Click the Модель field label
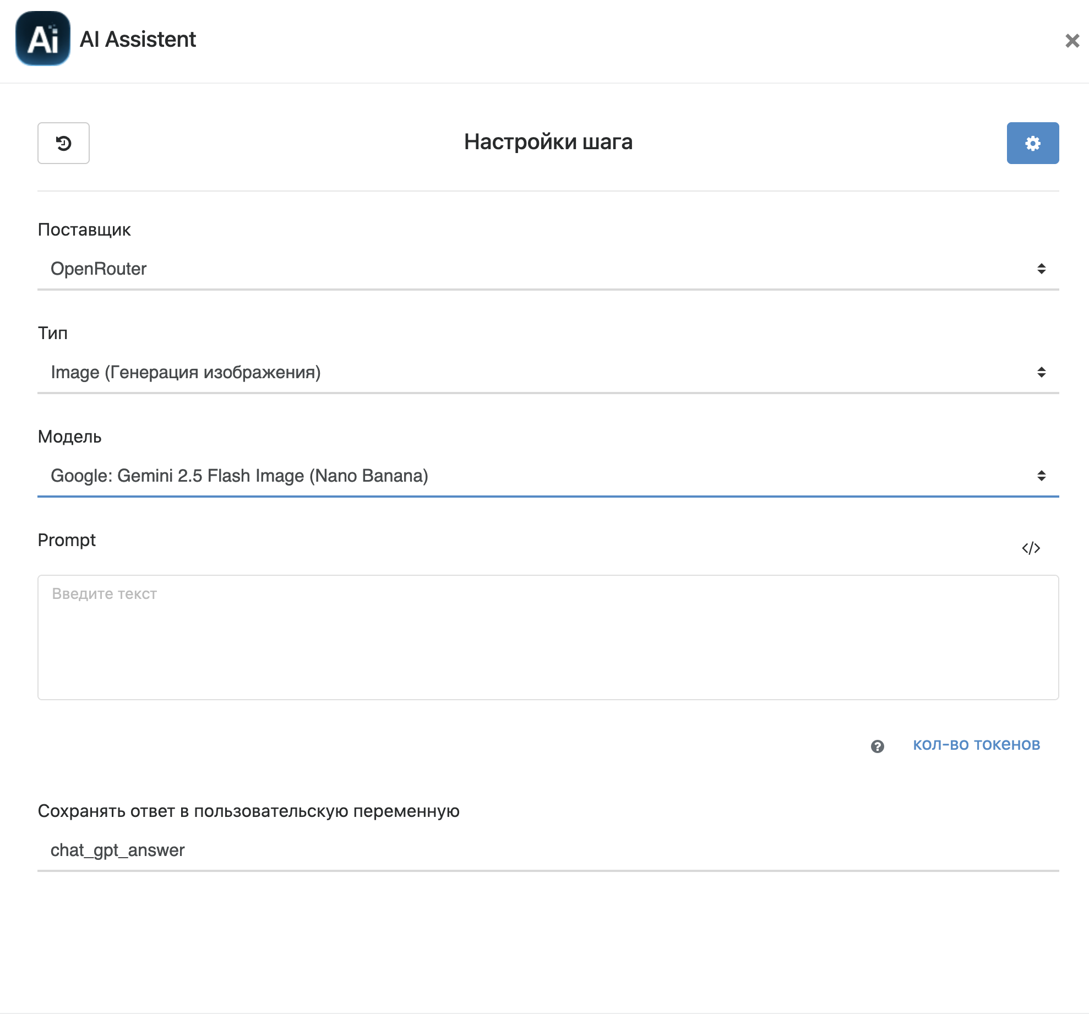Screen dimensions: 1089x1014 pos(69,437)
